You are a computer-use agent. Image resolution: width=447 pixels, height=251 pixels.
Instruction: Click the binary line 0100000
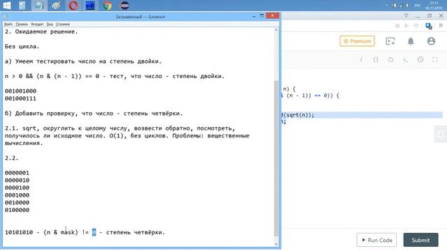(17, 210)
